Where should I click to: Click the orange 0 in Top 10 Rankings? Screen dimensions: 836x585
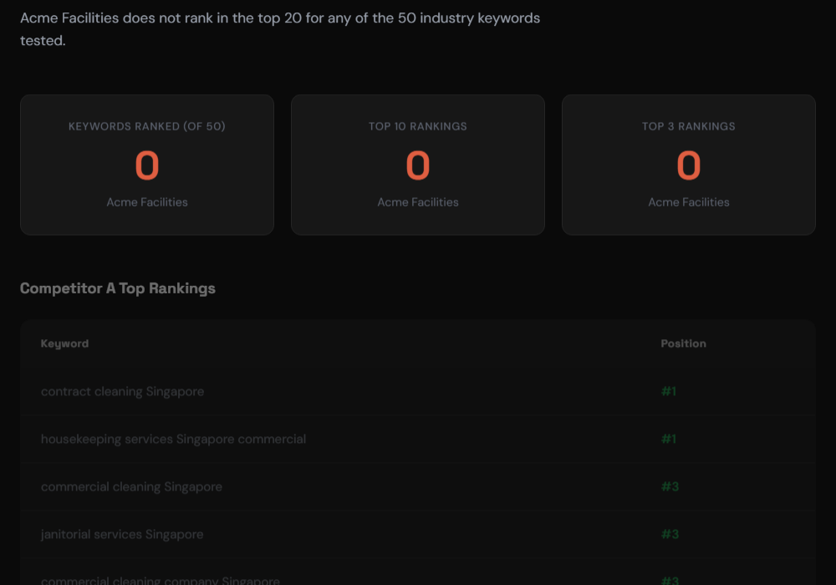[x=418, y=165]
